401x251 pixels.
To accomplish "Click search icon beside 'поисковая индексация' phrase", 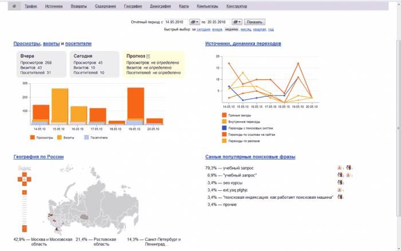I will (x=340, y=197).
